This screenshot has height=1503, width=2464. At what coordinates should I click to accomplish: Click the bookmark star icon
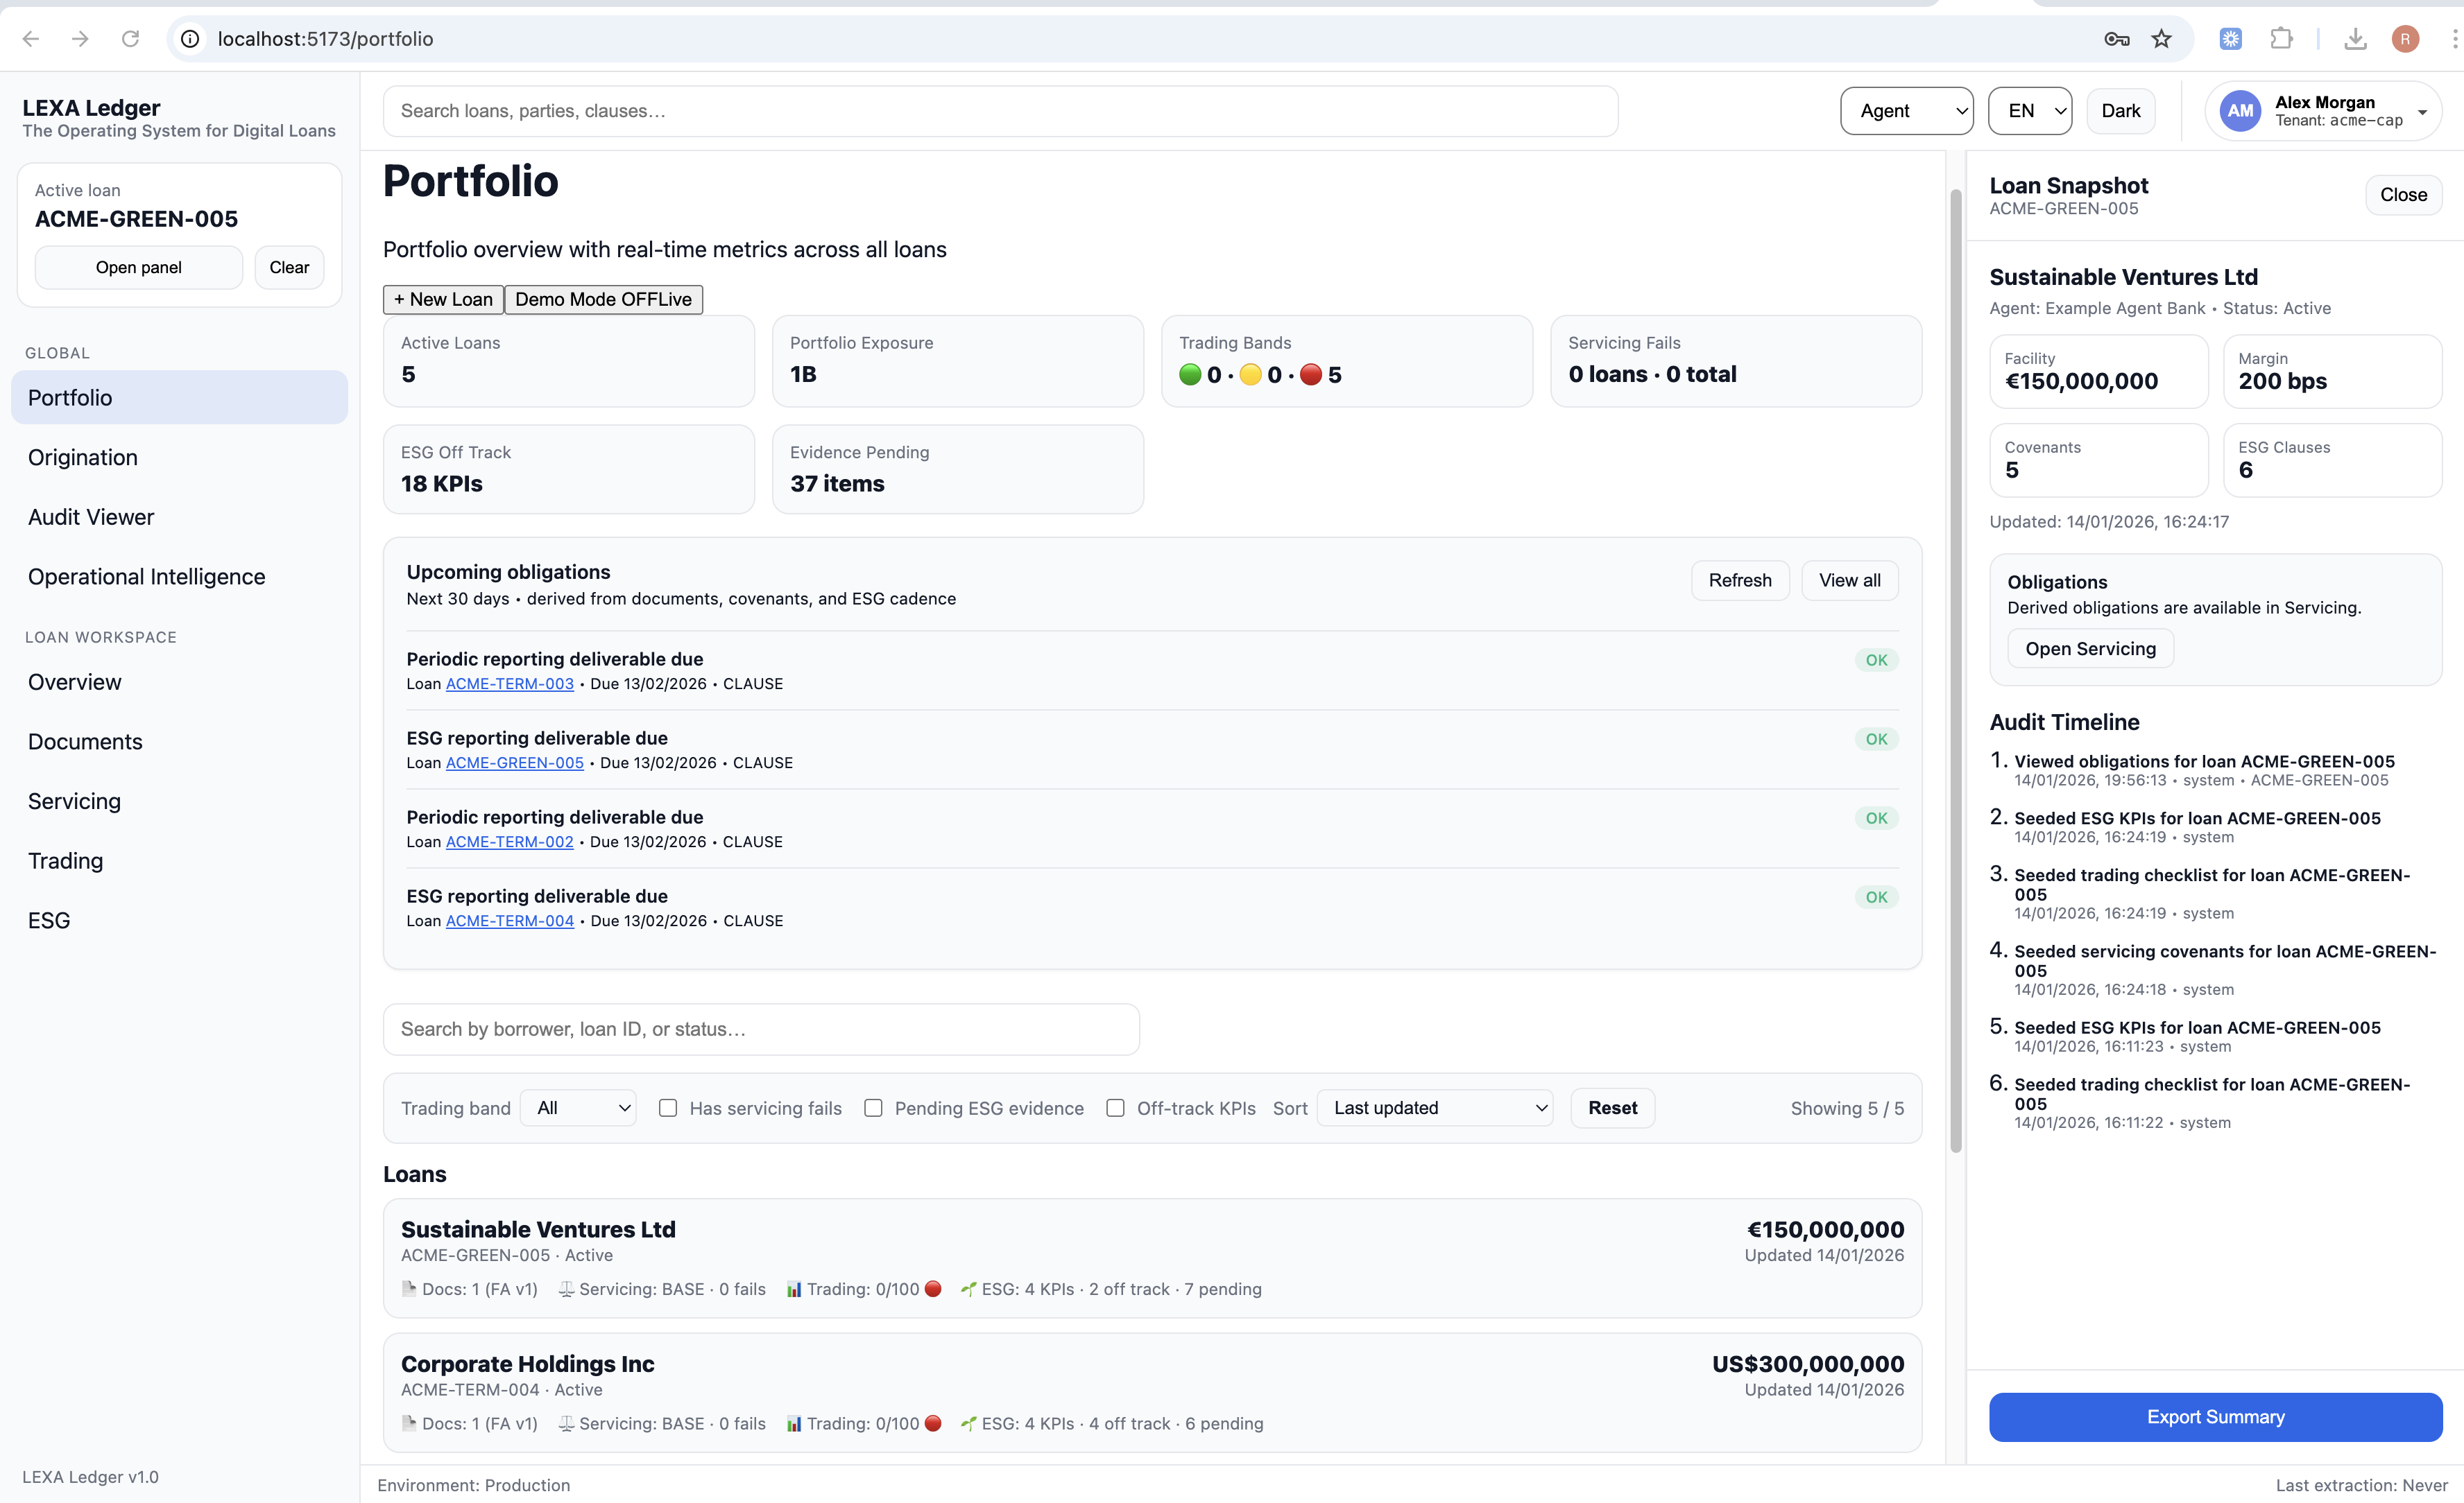pos(2161,39)
